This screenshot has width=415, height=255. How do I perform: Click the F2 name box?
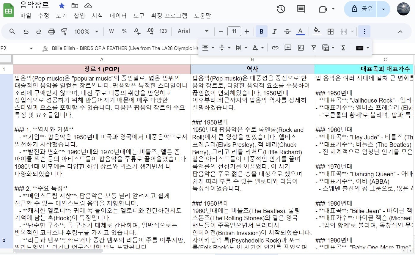pyautogui.click(x=17, y=48)
